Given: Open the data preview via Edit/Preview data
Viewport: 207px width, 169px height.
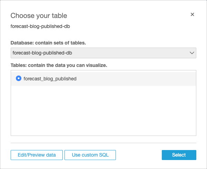Looking at the screenshot, I should click(x=37, y=155).
